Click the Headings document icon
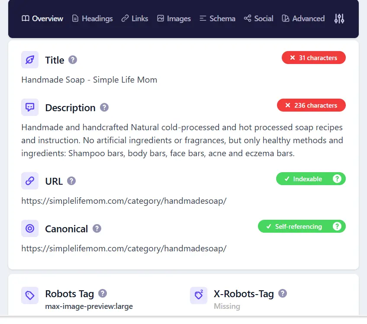 (75, 18)
